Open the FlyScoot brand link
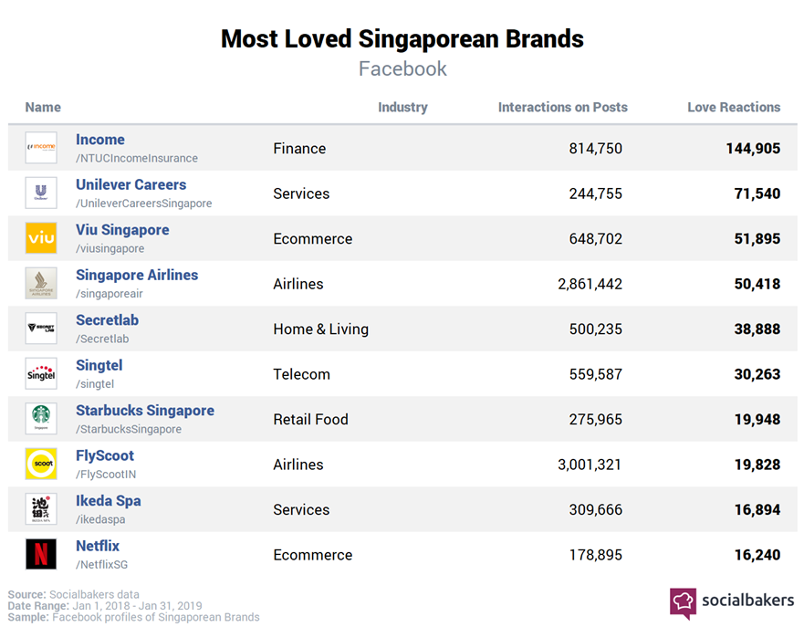 tap(105, 455)
